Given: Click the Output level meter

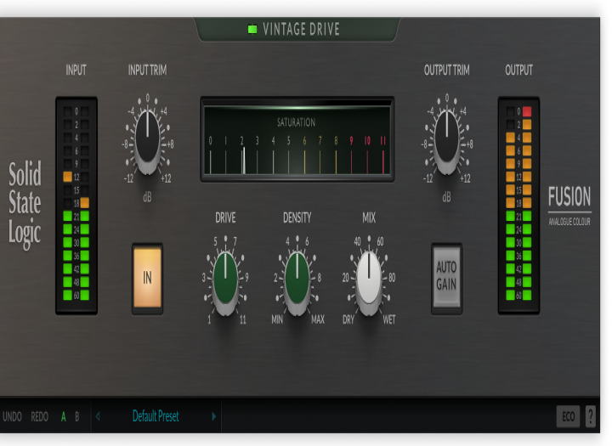Looking at the screenshot, I should (518, 206).
